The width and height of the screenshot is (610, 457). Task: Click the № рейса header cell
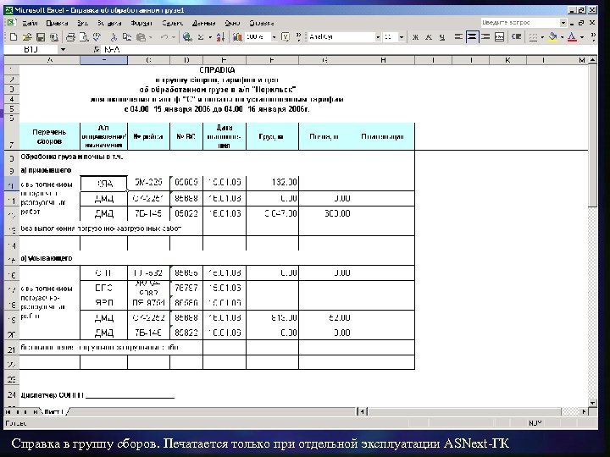click(x=148, y=136)
